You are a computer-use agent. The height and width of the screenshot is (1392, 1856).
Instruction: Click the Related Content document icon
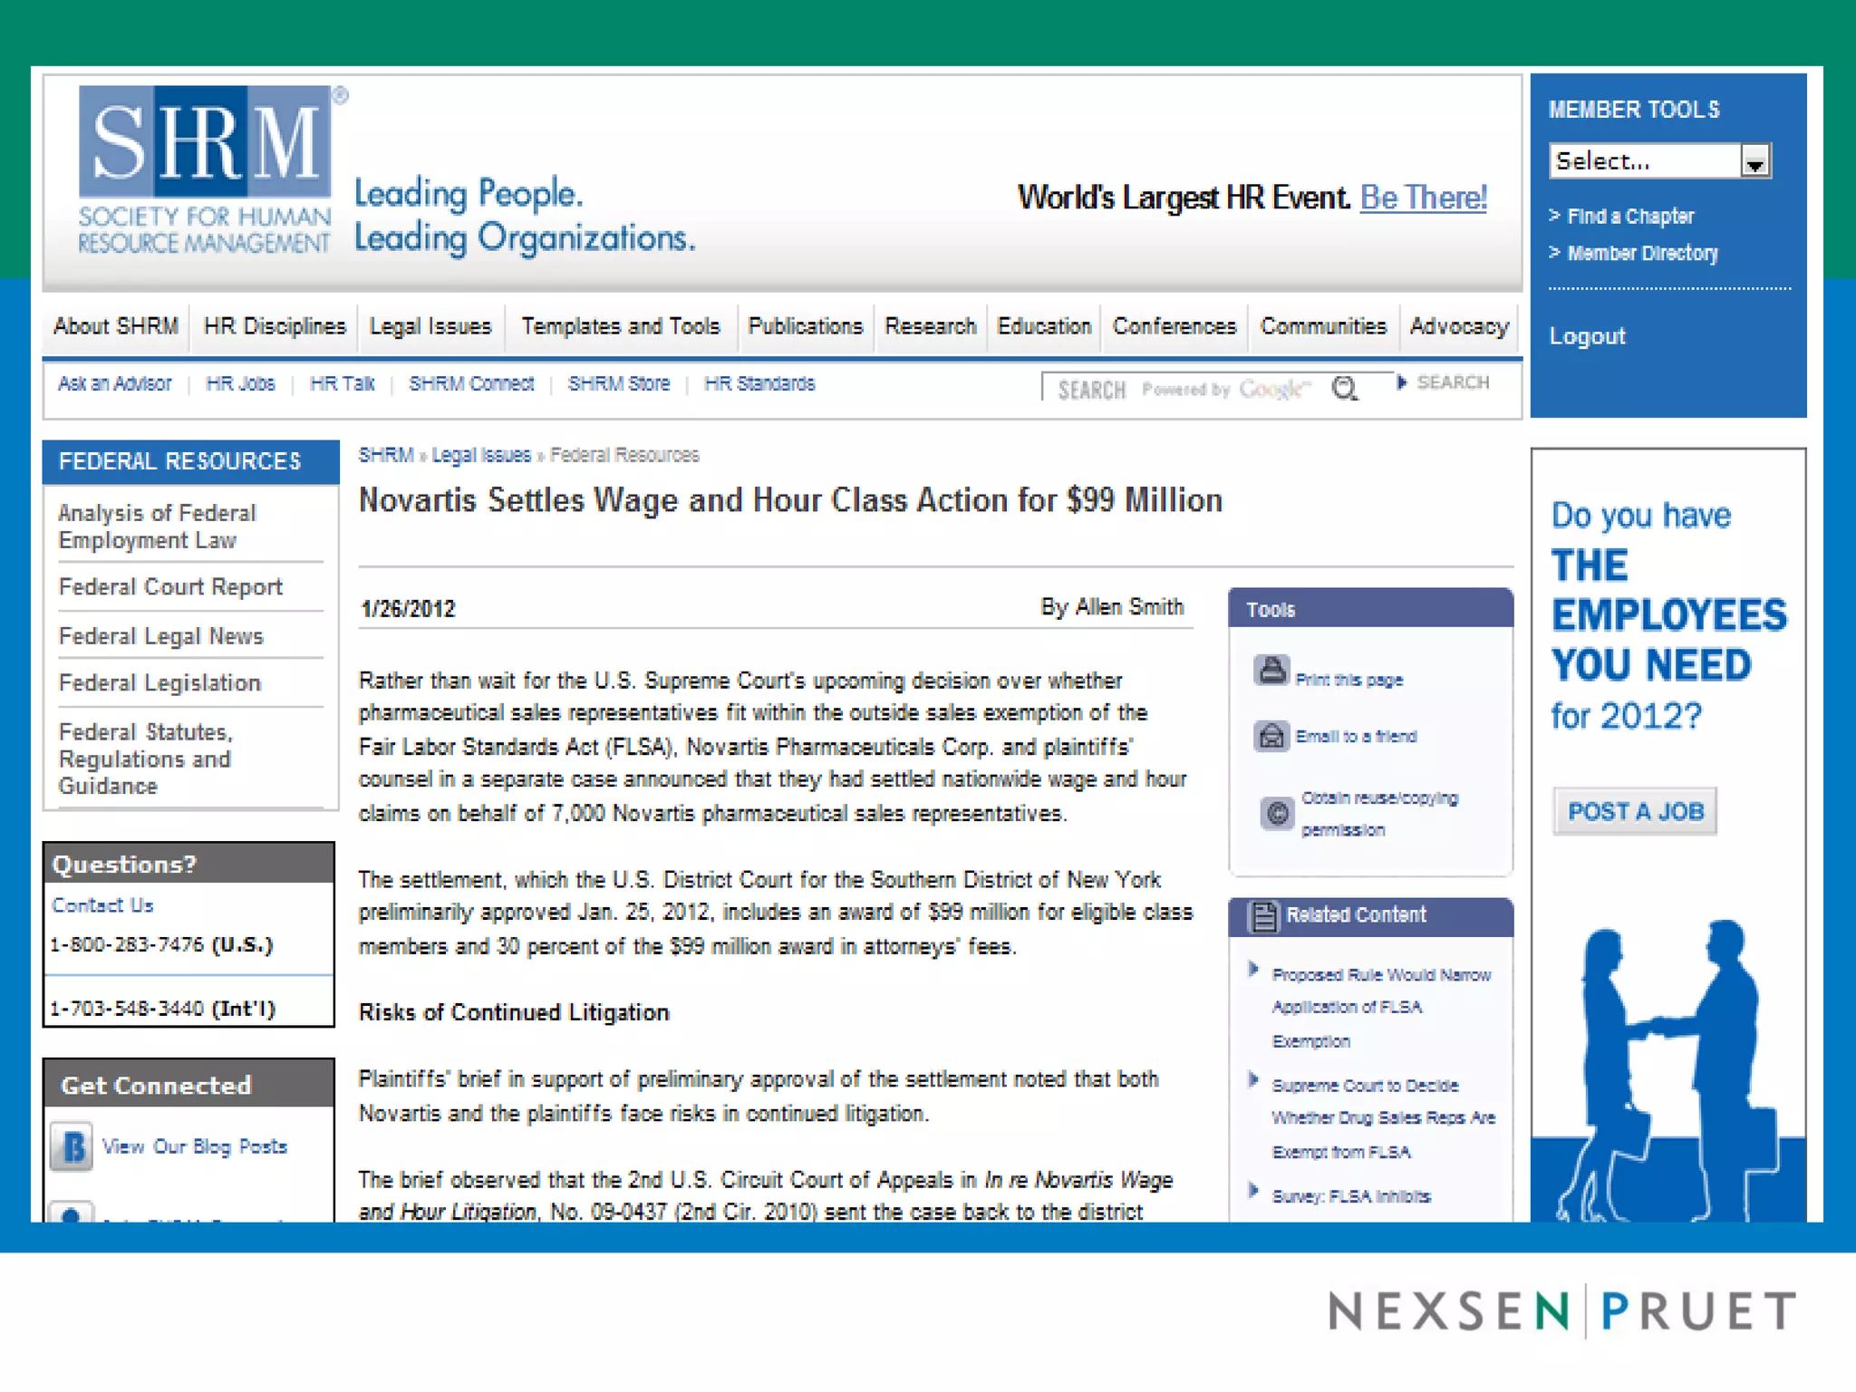pyautogui.click(x=1262, y=916)
